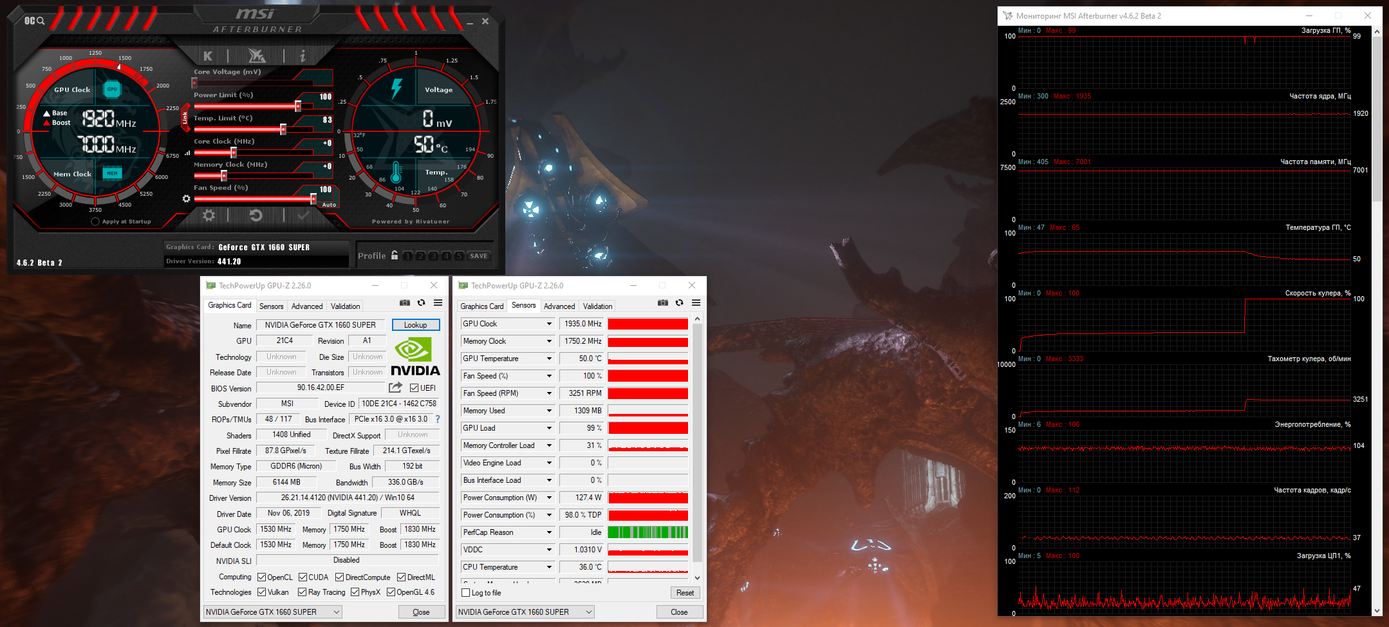The image size is (1389, 627).
Task: Open the curve editor icon beside Core Clock
Action: click(187, 153)
